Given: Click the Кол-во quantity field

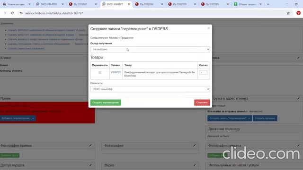Looking at the screenshot, I should [x=203, y=72].
